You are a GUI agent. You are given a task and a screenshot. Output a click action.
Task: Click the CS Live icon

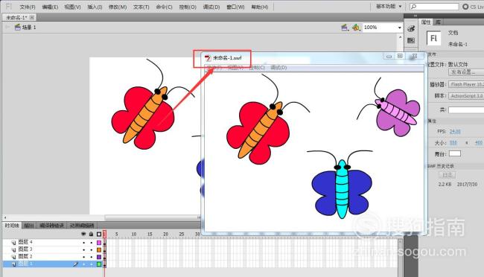[465, 6]
